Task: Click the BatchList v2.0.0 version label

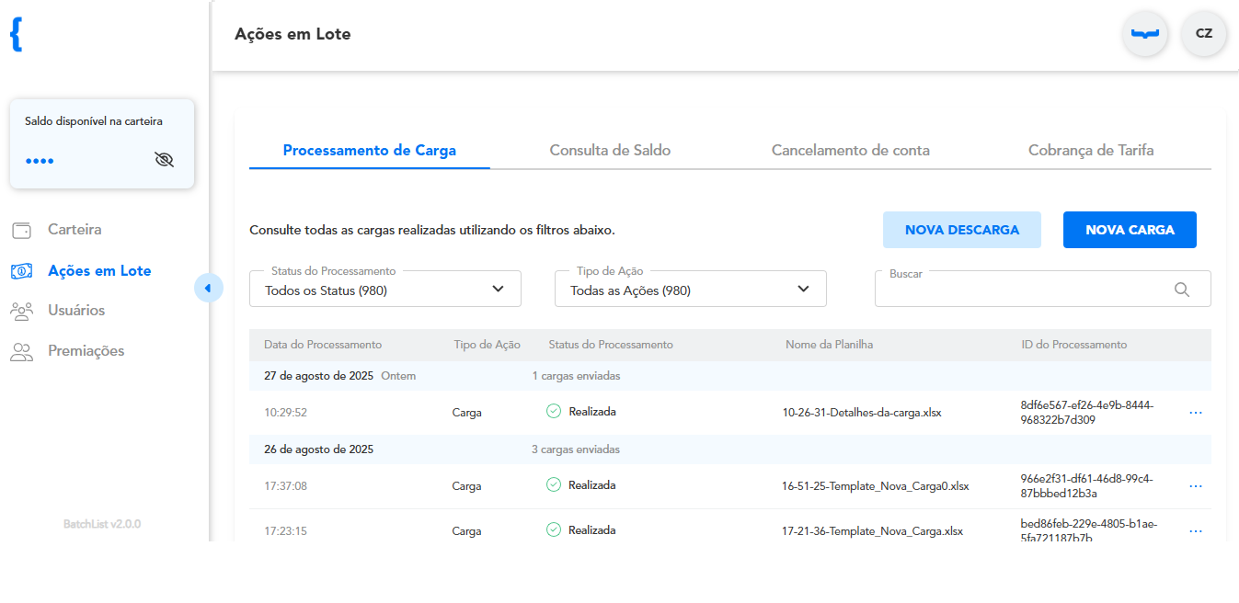Action: tap(102, 524)
